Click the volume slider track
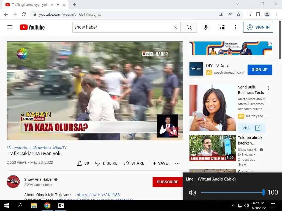 click(232, 192)
